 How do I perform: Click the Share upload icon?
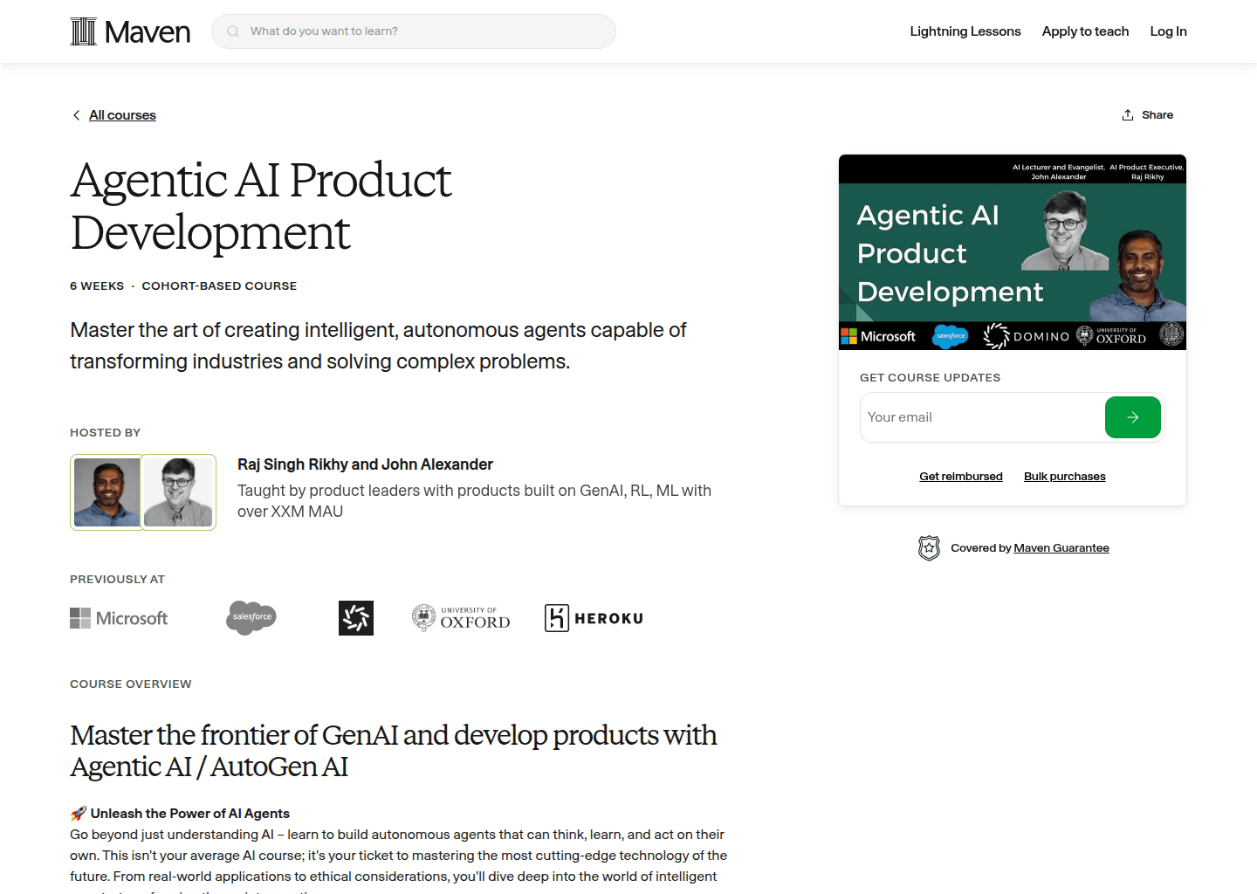[x=1127, y=114]
